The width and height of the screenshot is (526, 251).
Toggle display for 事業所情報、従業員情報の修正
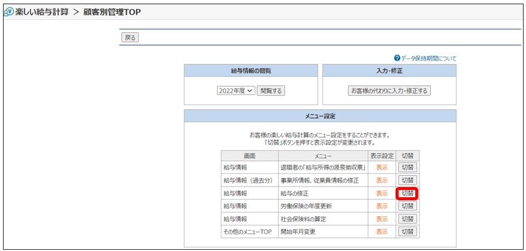[x=408, y=180]
